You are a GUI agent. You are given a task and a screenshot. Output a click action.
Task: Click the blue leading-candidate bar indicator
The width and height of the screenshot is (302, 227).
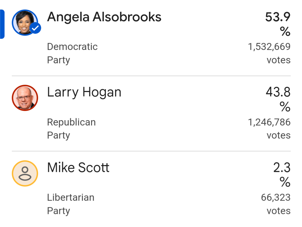tap(2, 24)
